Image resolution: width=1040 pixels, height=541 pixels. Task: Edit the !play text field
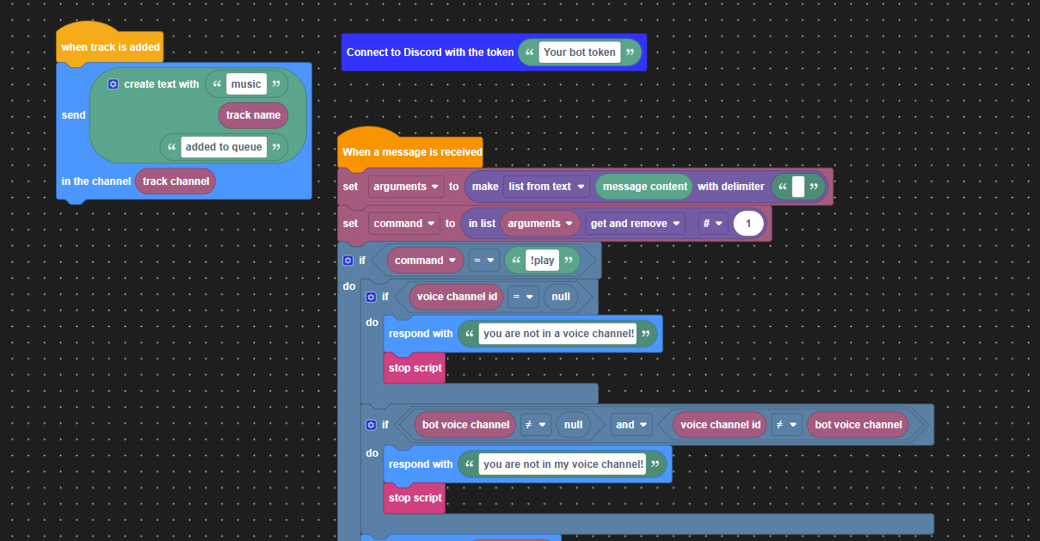tap(542, 261)
